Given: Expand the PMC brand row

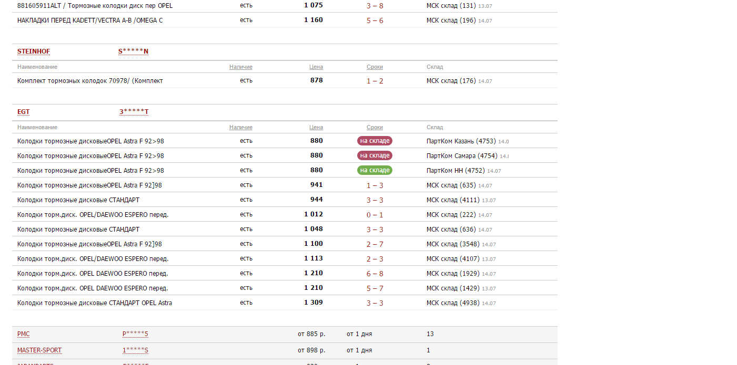Looking at the screenshot, I should point(285,334).
